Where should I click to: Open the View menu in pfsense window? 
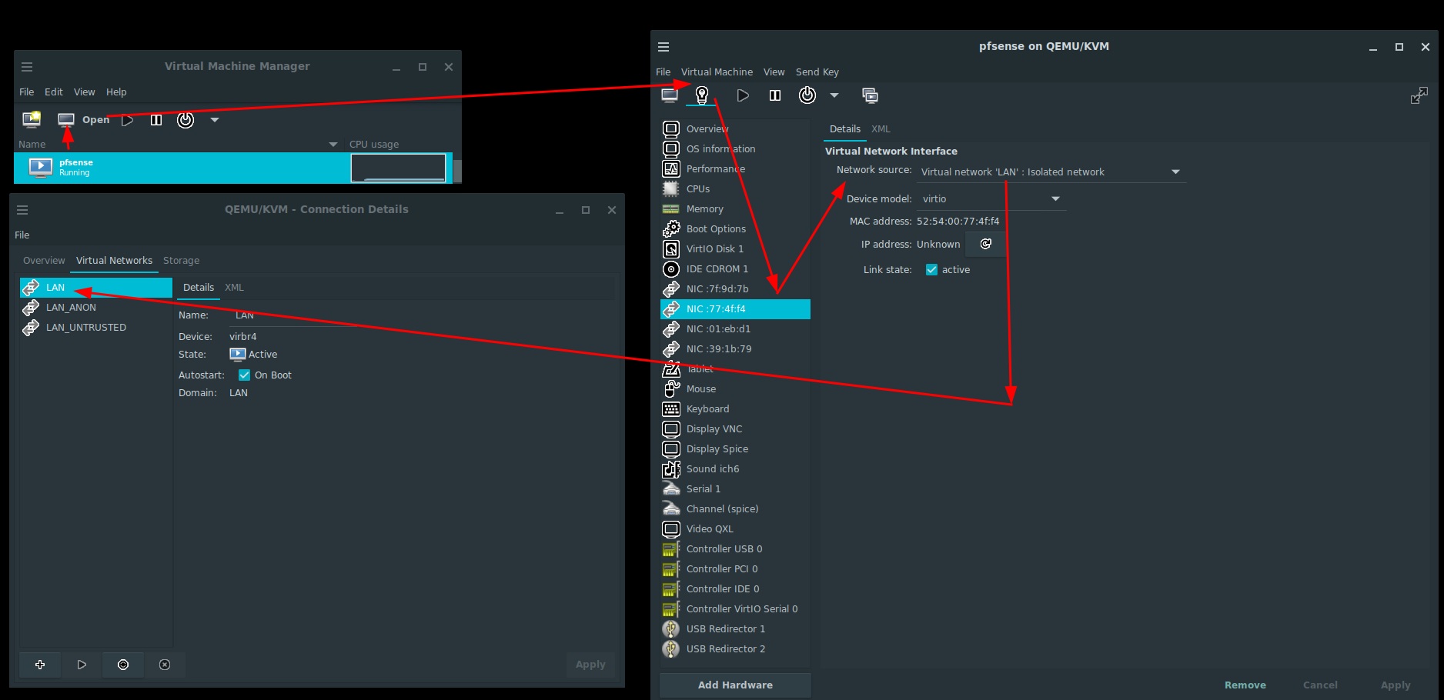click(x=774, y=72)
